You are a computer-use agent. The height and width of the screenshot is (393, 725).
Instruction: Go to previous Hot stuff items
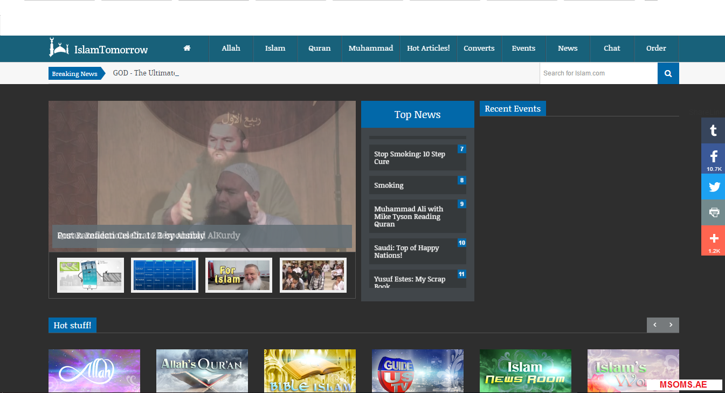(x=655, y=325)
